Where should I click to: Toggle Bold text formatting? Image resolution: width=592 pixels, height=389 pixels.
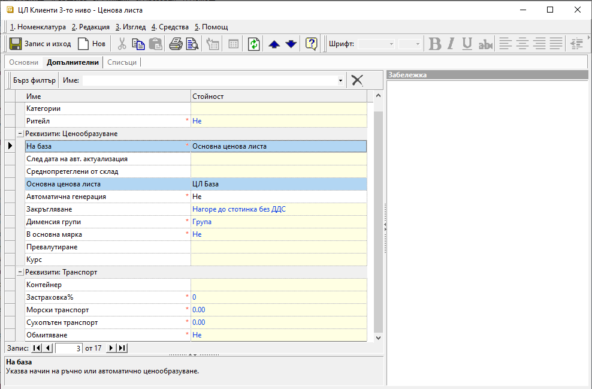click(x=435, y=44)
